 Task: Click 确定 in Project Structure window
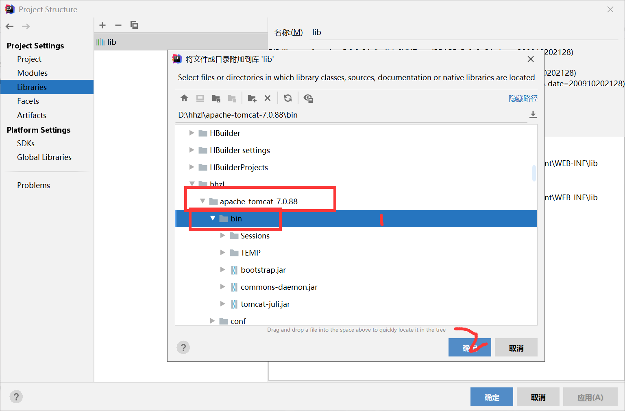pos(492,397)
